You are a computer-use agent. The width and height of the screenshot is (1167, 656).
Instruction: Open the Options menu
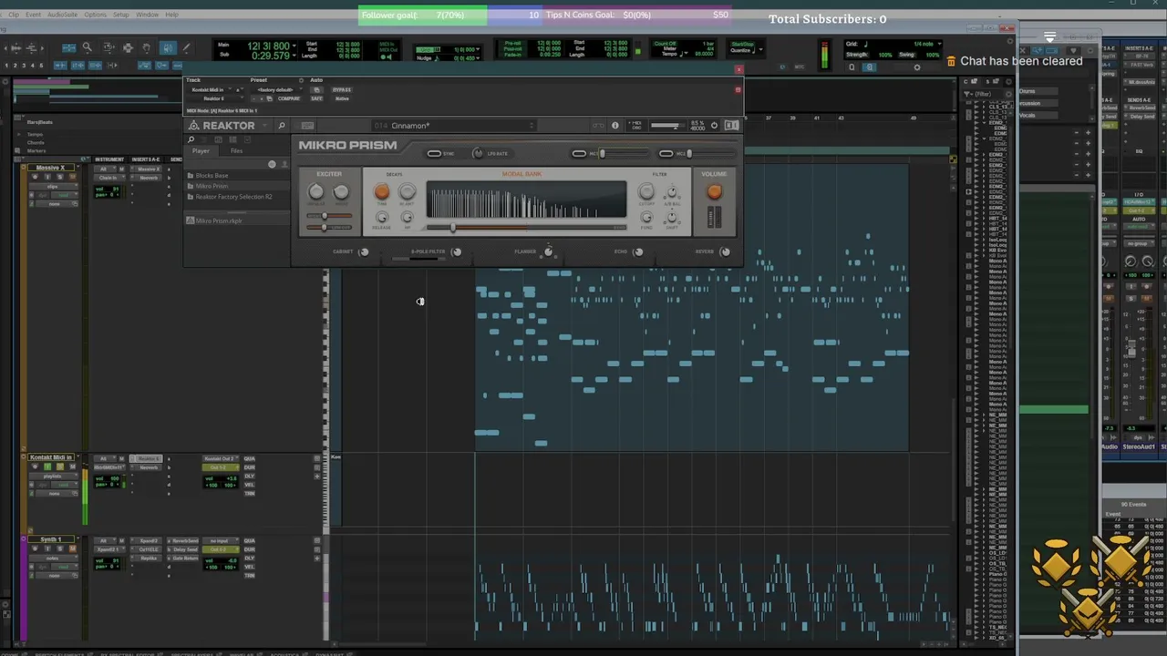[x=95, y=15]
